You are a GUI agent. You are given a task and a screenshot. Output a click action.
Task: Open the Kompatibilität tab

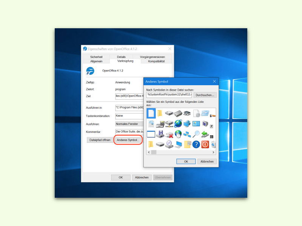click(x=156, y=61)
